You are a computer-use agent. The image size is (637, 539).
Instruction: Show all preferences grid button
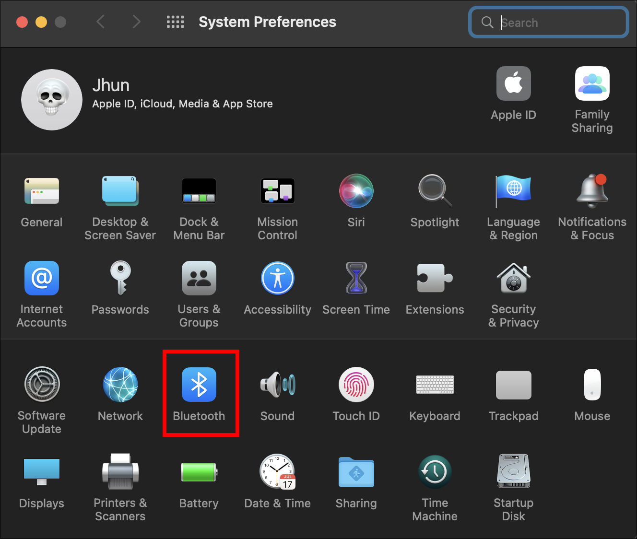pos(175,22)
